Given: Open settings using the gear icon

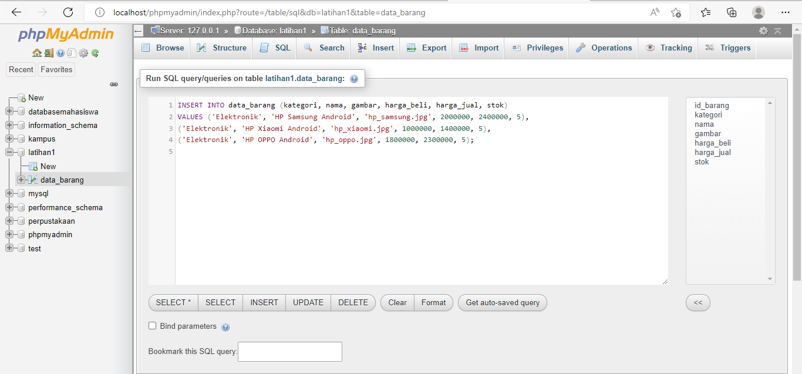Looking at the screenshot, I should pyautogui.click(x=82, y=53).
